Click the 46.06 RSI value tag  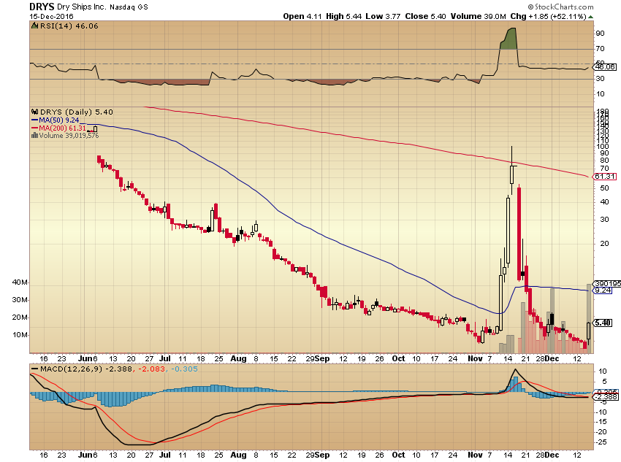click(x=603, y=66)
